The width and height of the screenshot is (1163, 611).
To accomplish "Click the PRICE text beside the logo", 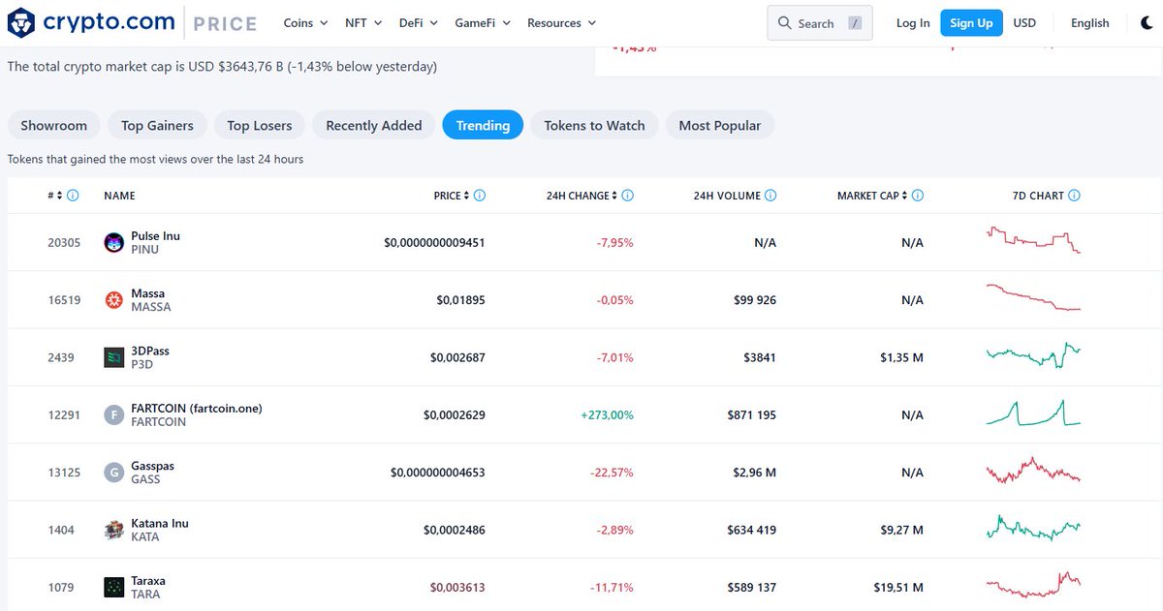I will (x=225, y=23).
